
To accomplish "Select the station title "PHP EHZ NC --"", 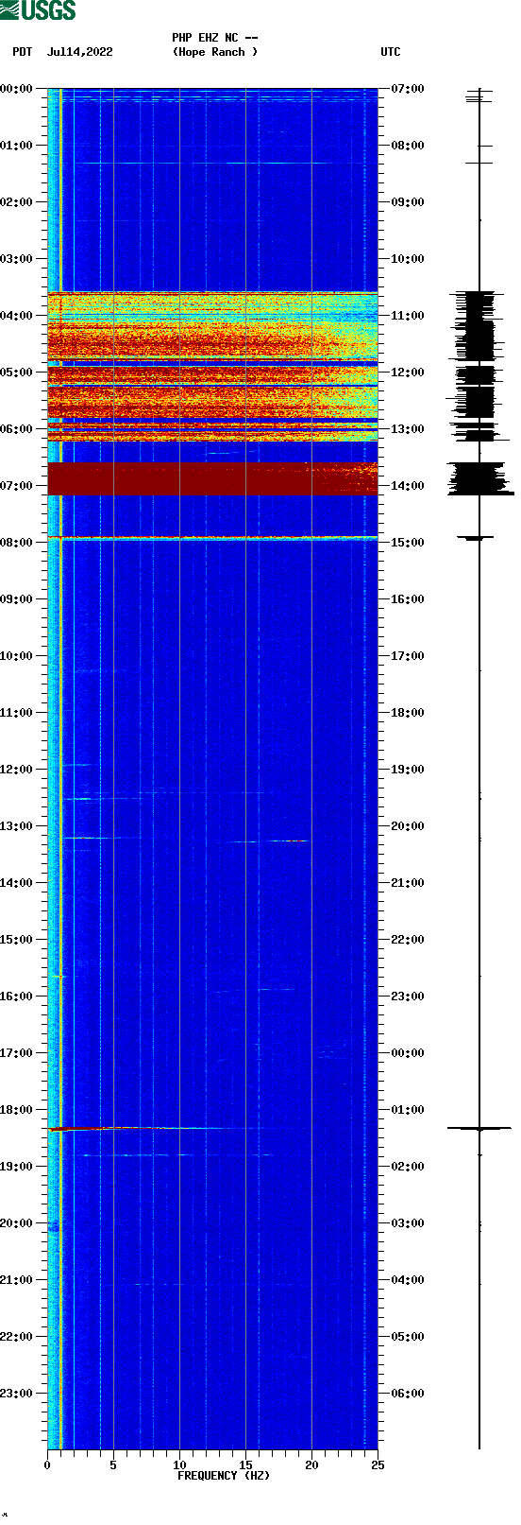I will pos(215,38).
